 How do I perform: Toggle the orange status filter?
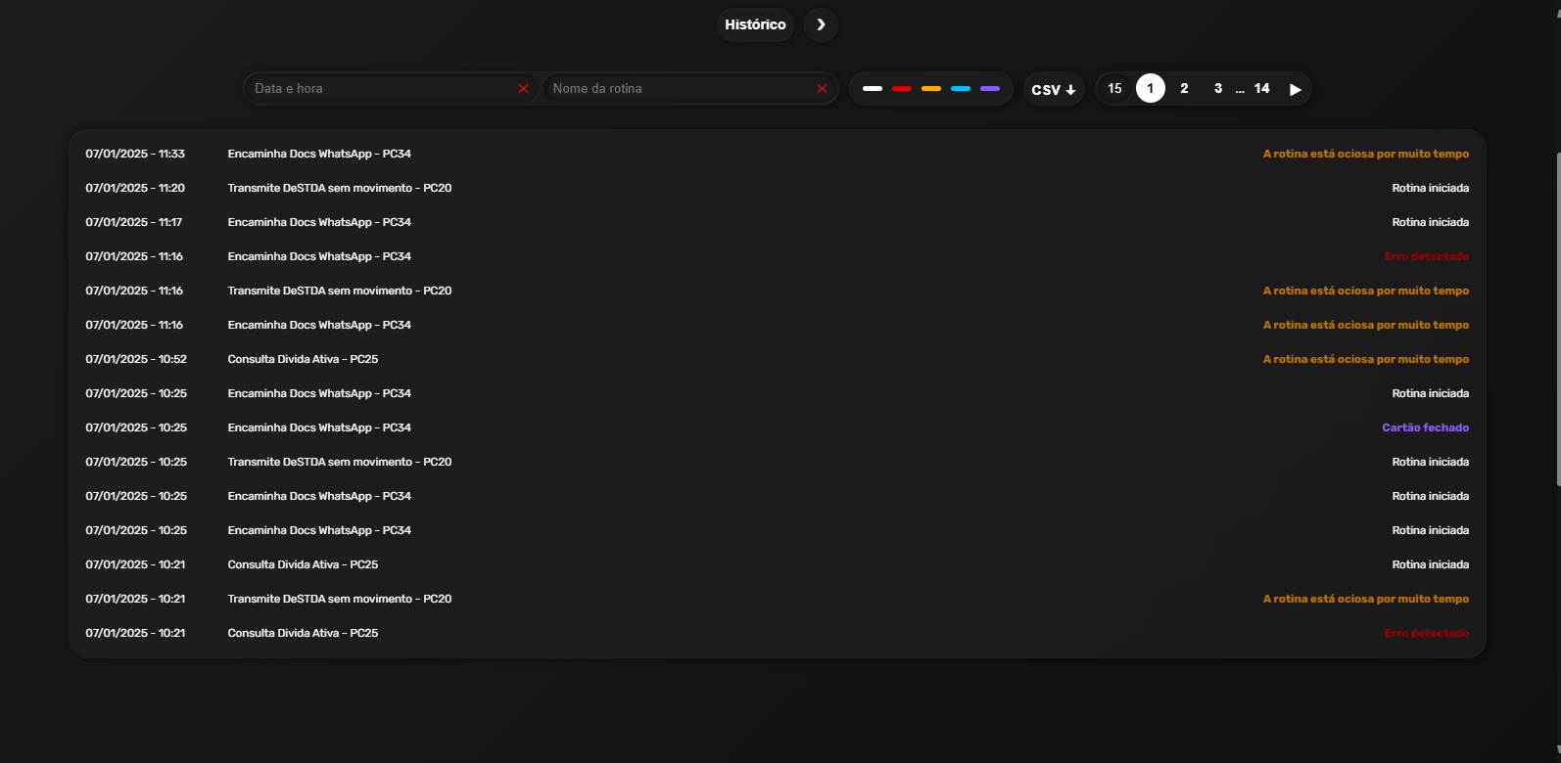pos(931,89)
